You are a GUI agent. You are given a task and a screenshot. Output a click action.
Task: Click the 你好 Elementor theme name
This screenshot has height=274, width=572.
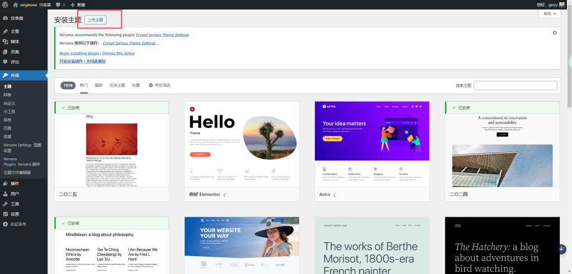coord(204,195)
